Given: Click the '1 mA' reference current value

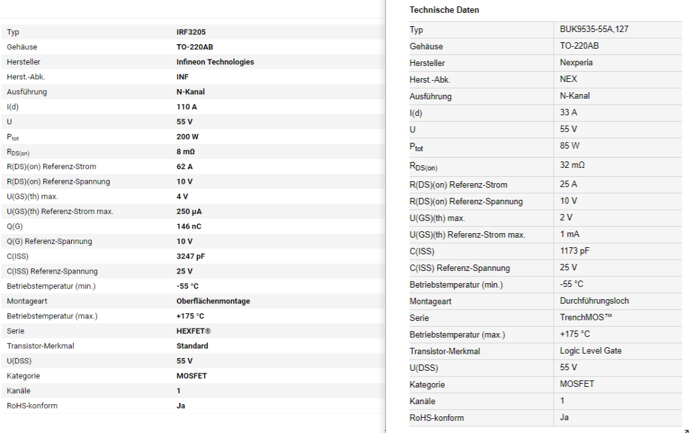Looking at the screenshot, I should pos(569,234).
